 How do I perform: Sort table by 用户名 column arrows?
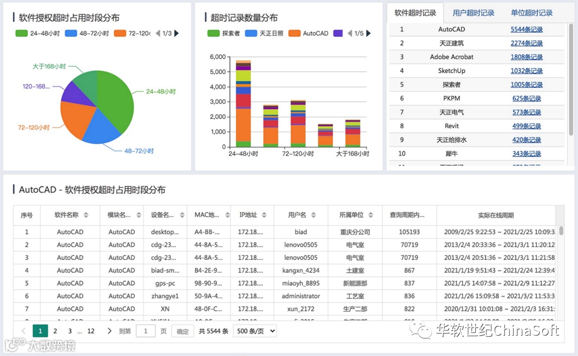[x=313, y=215]
